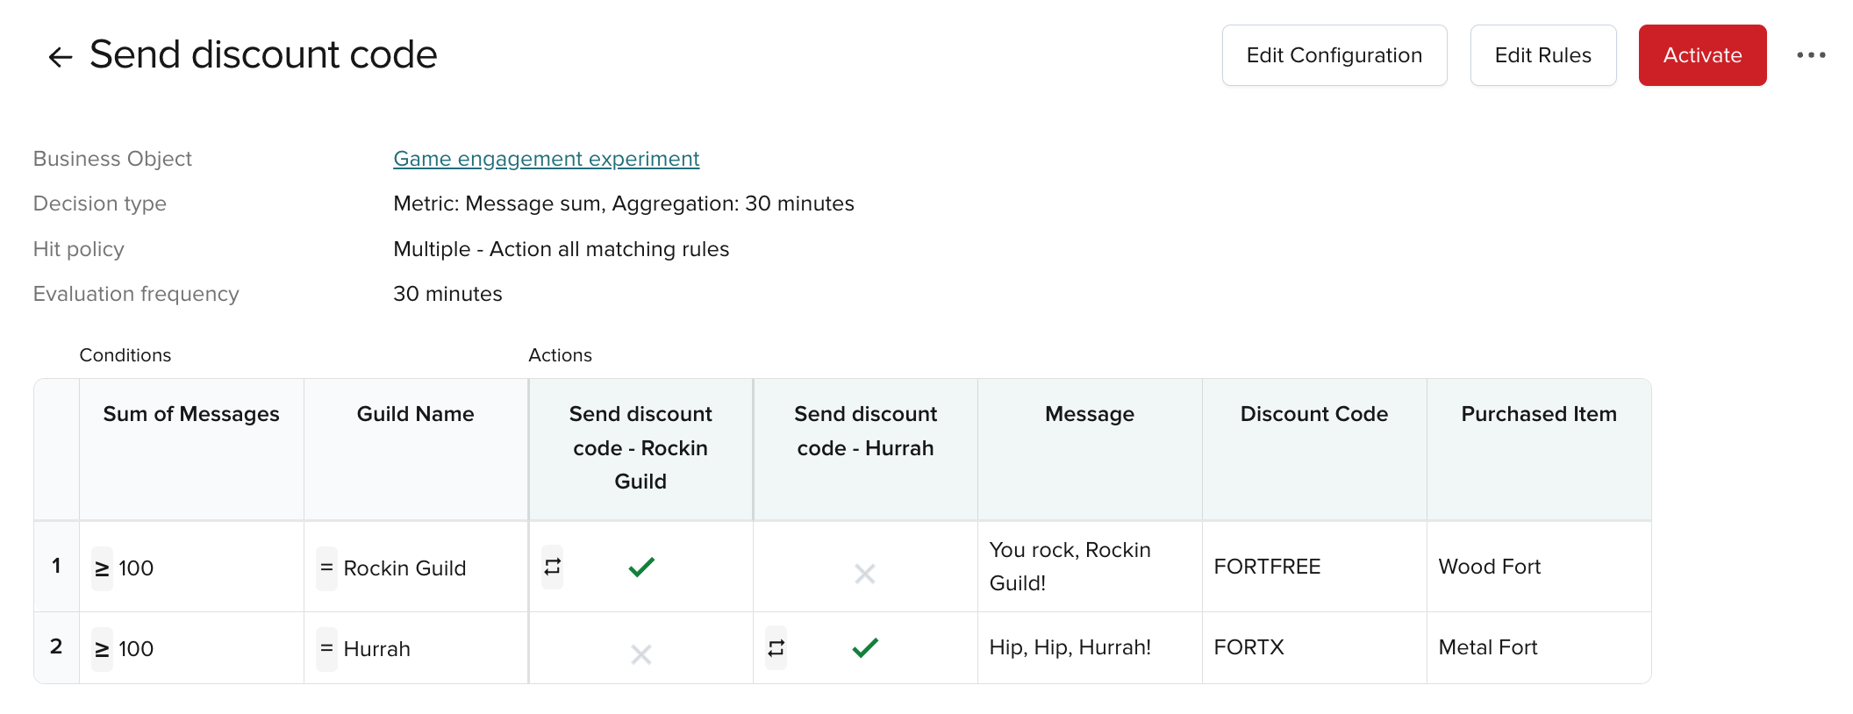The image size is (1853, 714).
Task: Click the repeat icon in rule 2 row
Action: (x=776, y=648)
